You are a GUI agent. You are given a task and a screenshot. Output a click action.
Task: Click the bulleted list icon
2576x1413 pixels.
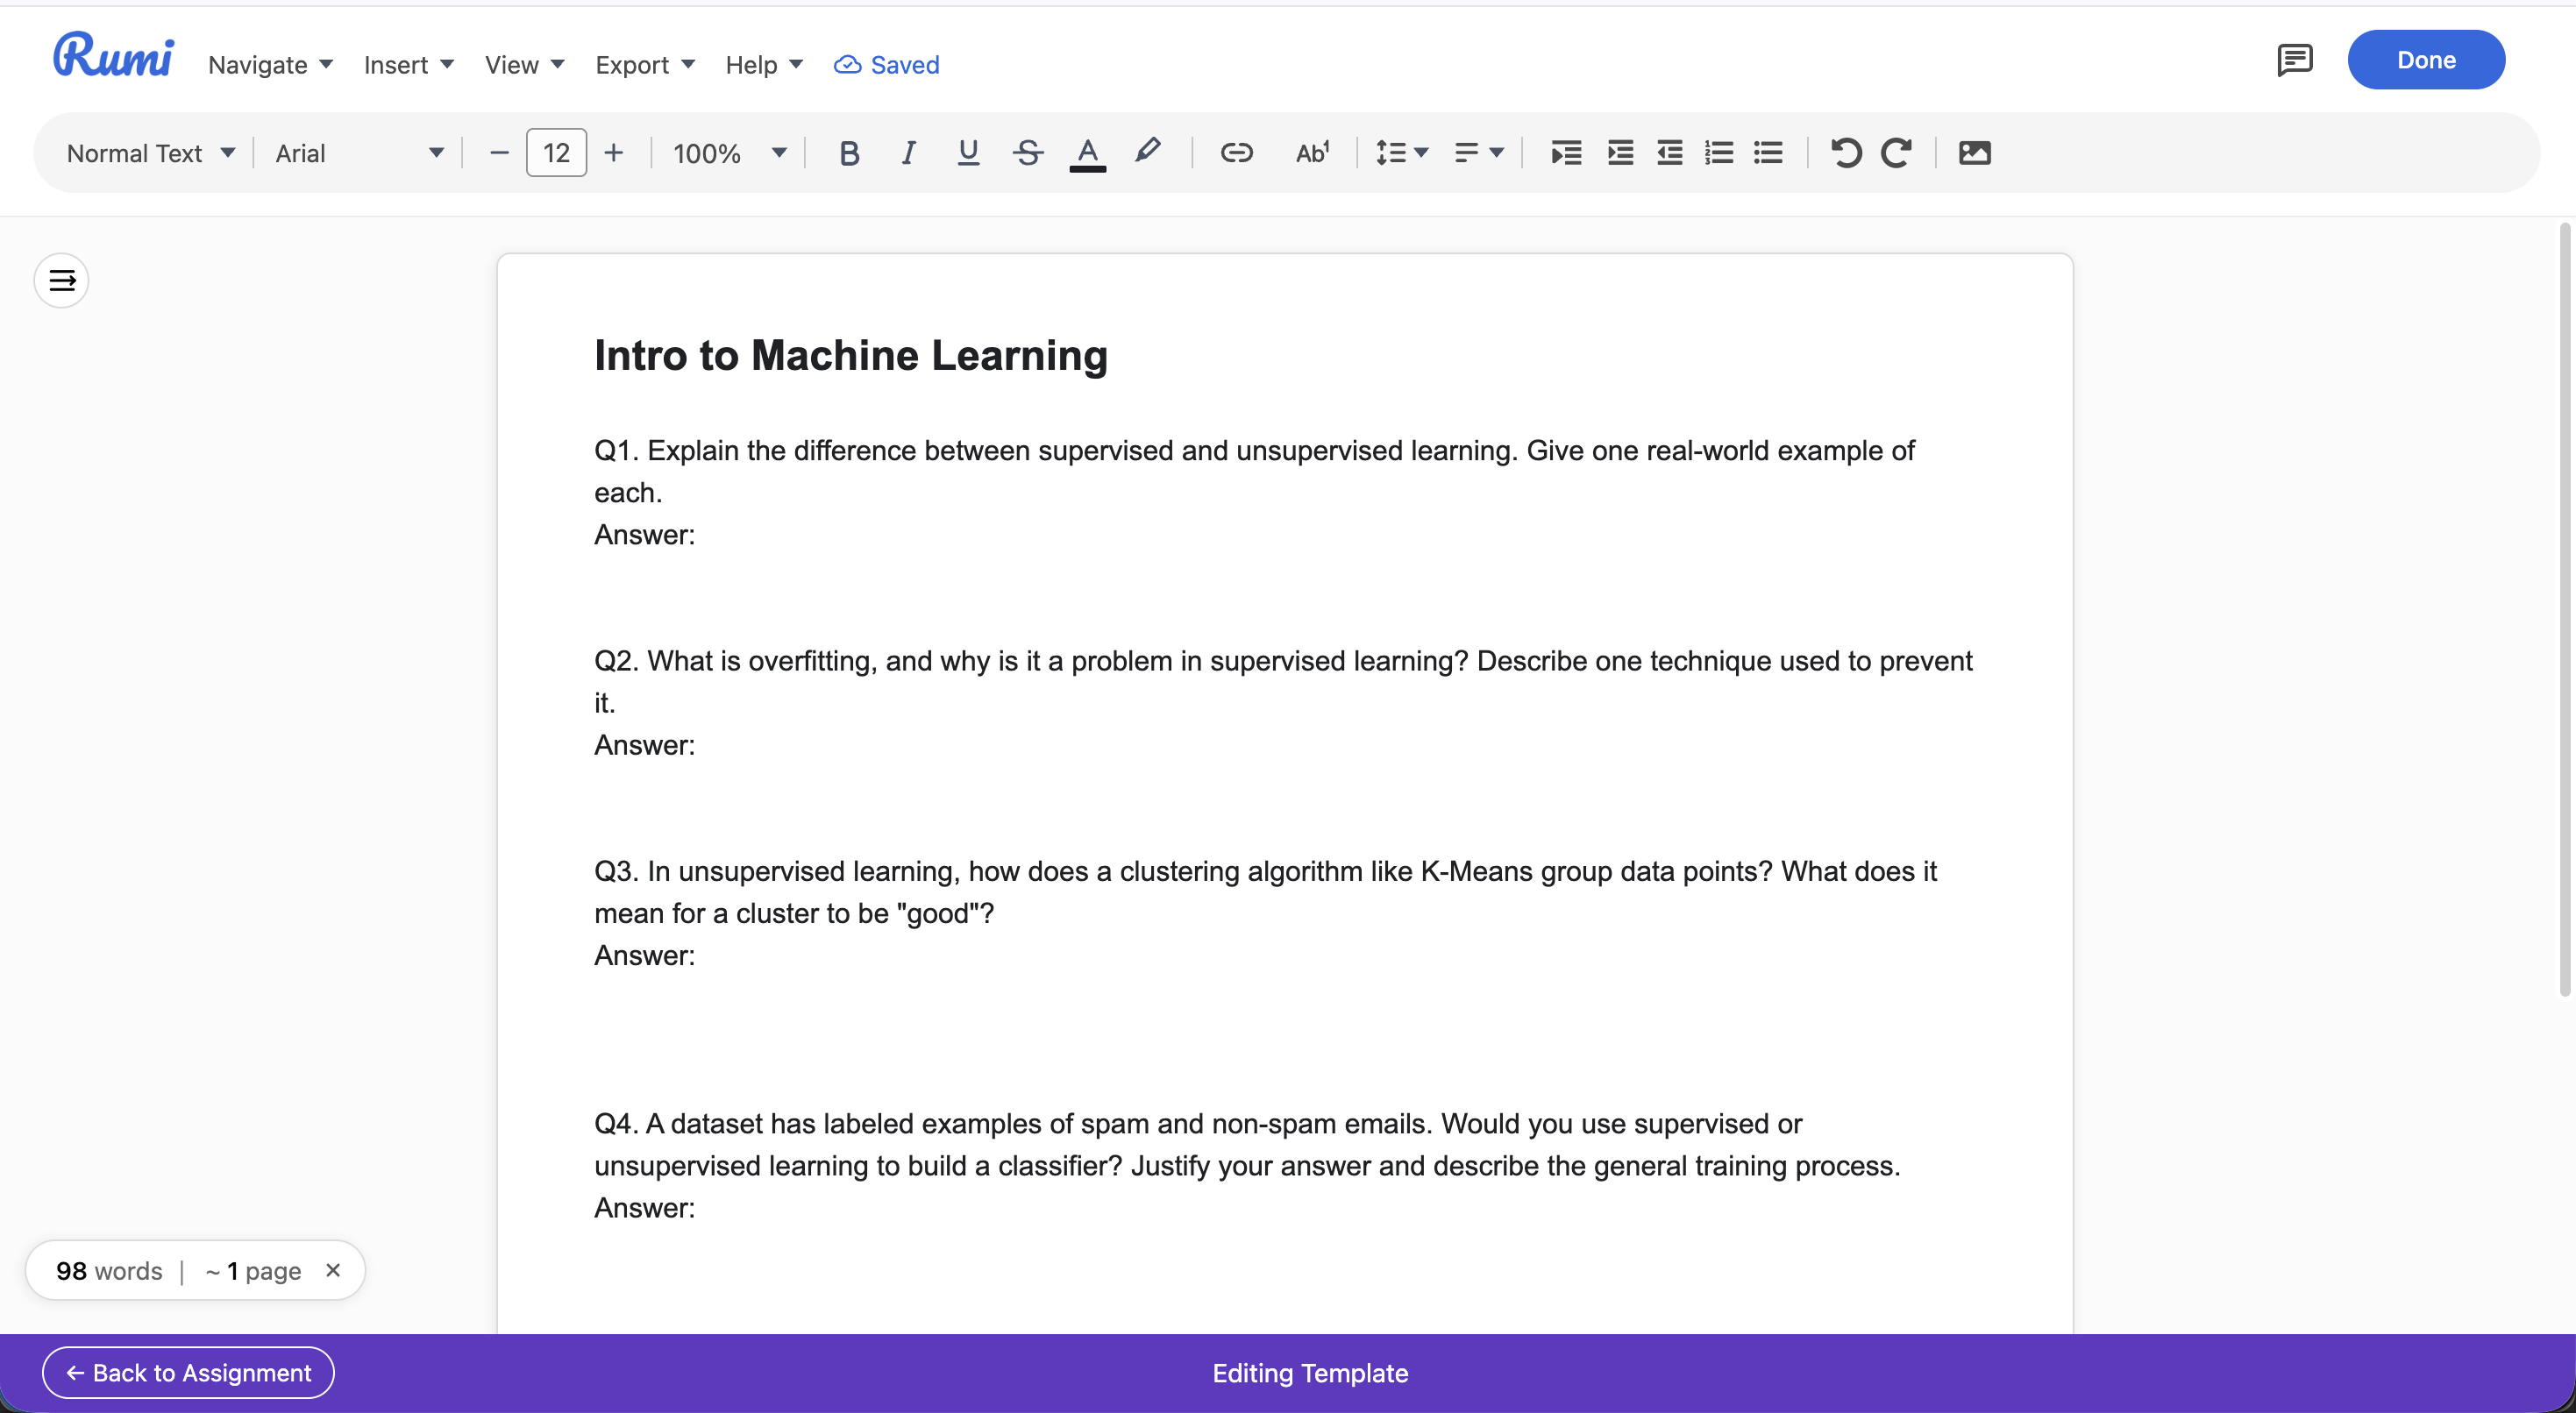pos(1768,153)
